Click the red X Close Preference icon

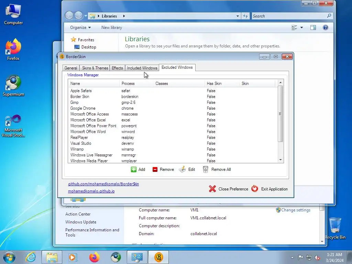pyautogui.click(x=212, y=189)
